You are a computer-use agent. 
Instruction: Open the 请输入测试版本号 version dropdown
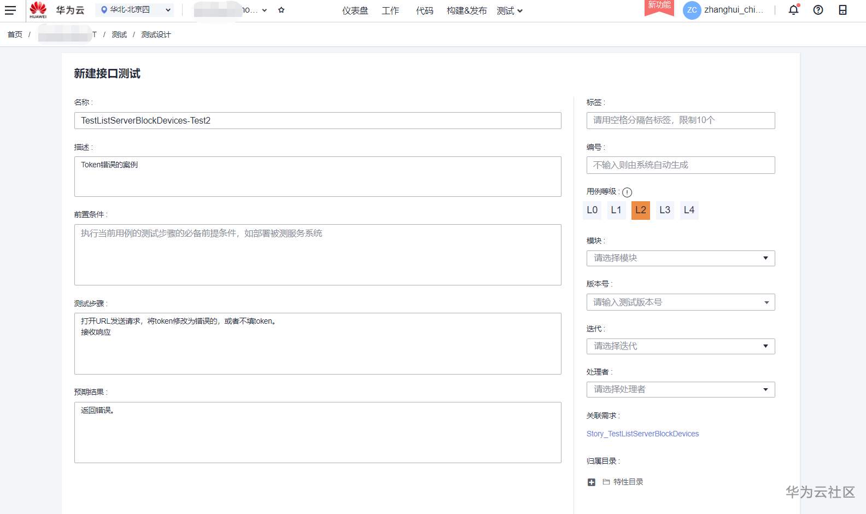tap(681, 302)
